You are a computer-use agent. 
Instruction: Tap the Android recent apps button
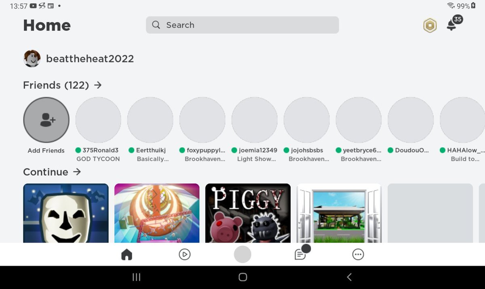[137, 277]
